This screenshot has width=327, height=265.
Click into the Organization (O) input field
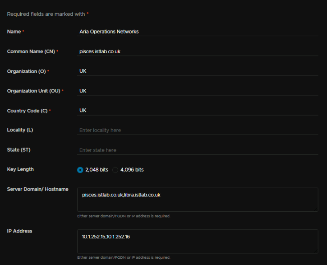coord(198,71)
